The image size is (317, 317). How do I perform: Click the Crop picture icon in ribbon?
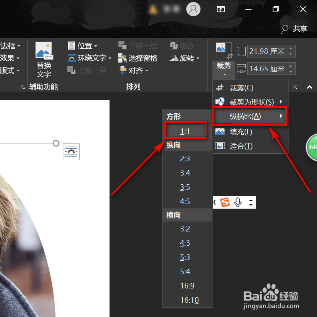(224, 51)
